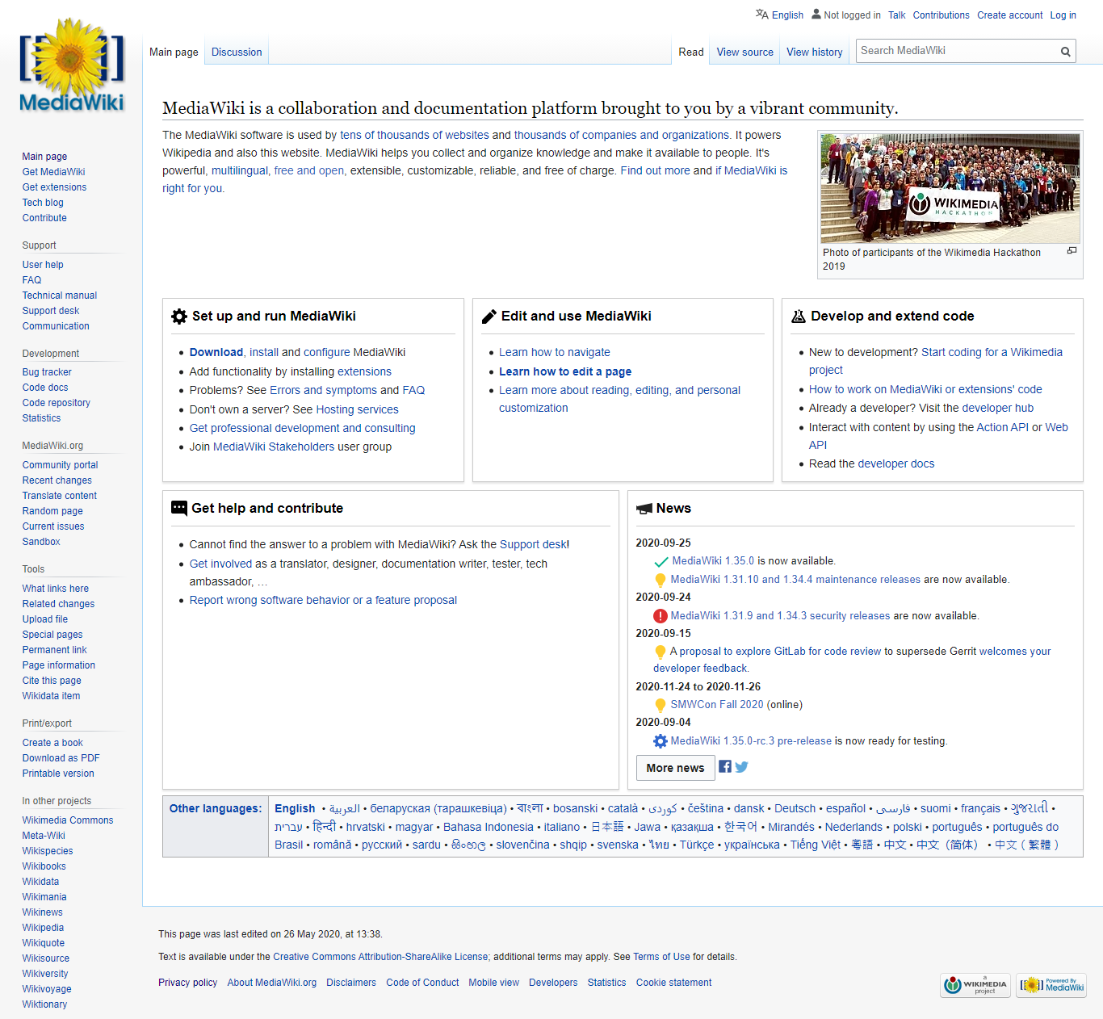Click inside the Search MediaWiki field
1103x1019 pixels.
[953, 50]
